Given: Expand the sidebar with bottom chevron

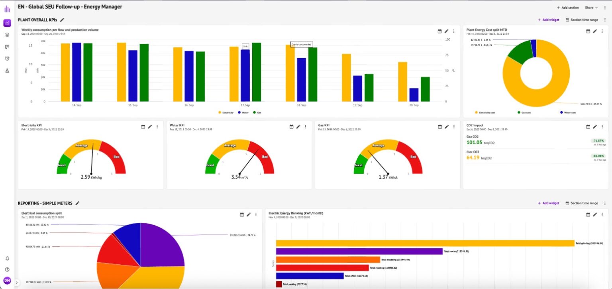Looking at the screenshot, I should click(17, 282).
